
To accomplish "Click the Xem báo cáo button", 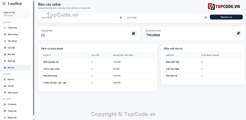I will tap(226, 17).
